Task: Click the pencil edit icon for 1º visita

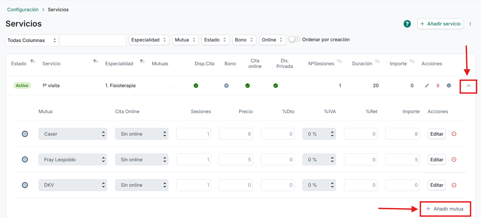Action: 427,86
